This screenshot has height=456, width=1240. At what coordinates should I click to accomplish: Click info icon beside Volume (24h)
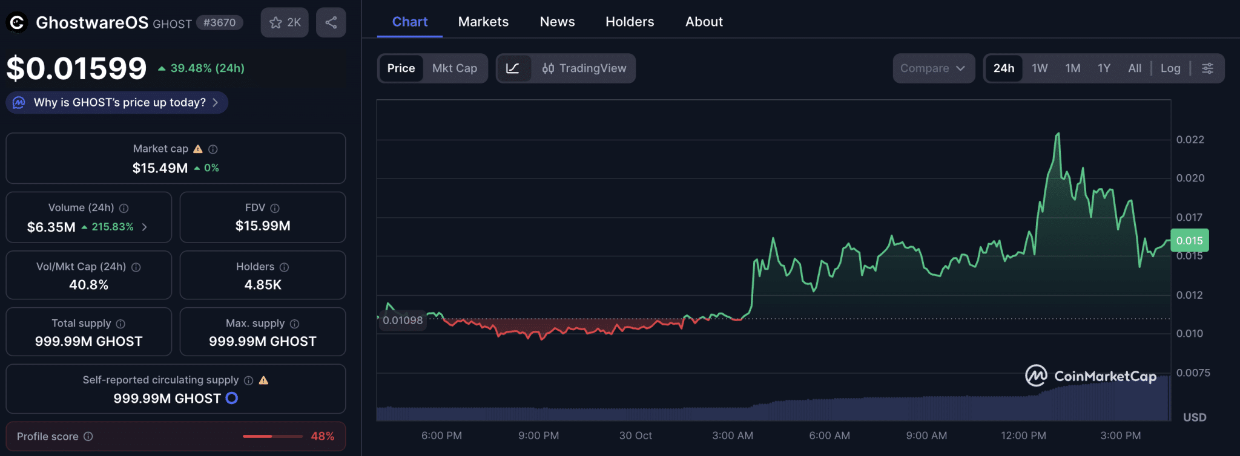(124, 208)
